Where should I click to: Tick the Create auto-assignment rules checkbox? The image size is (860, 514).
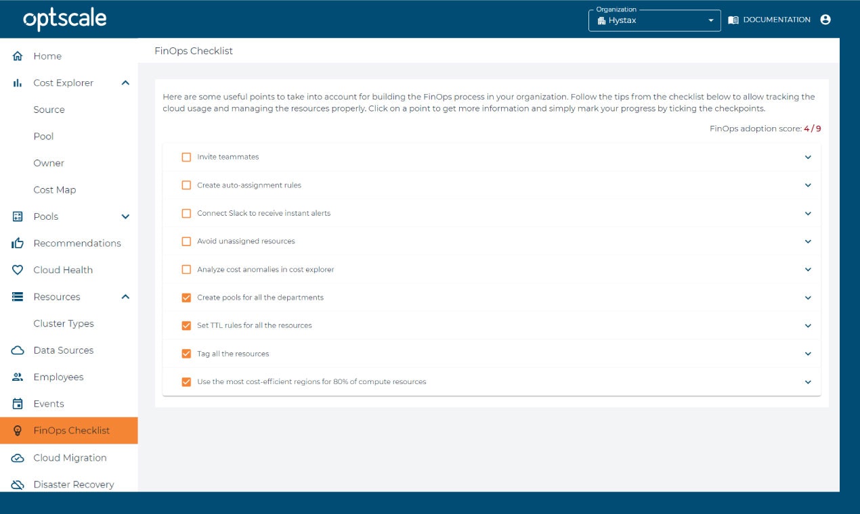pos(186,185)
